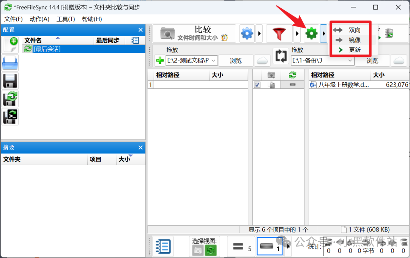
Task: Open comparison settings with the blue gear
Action: (x=247, y=33)
